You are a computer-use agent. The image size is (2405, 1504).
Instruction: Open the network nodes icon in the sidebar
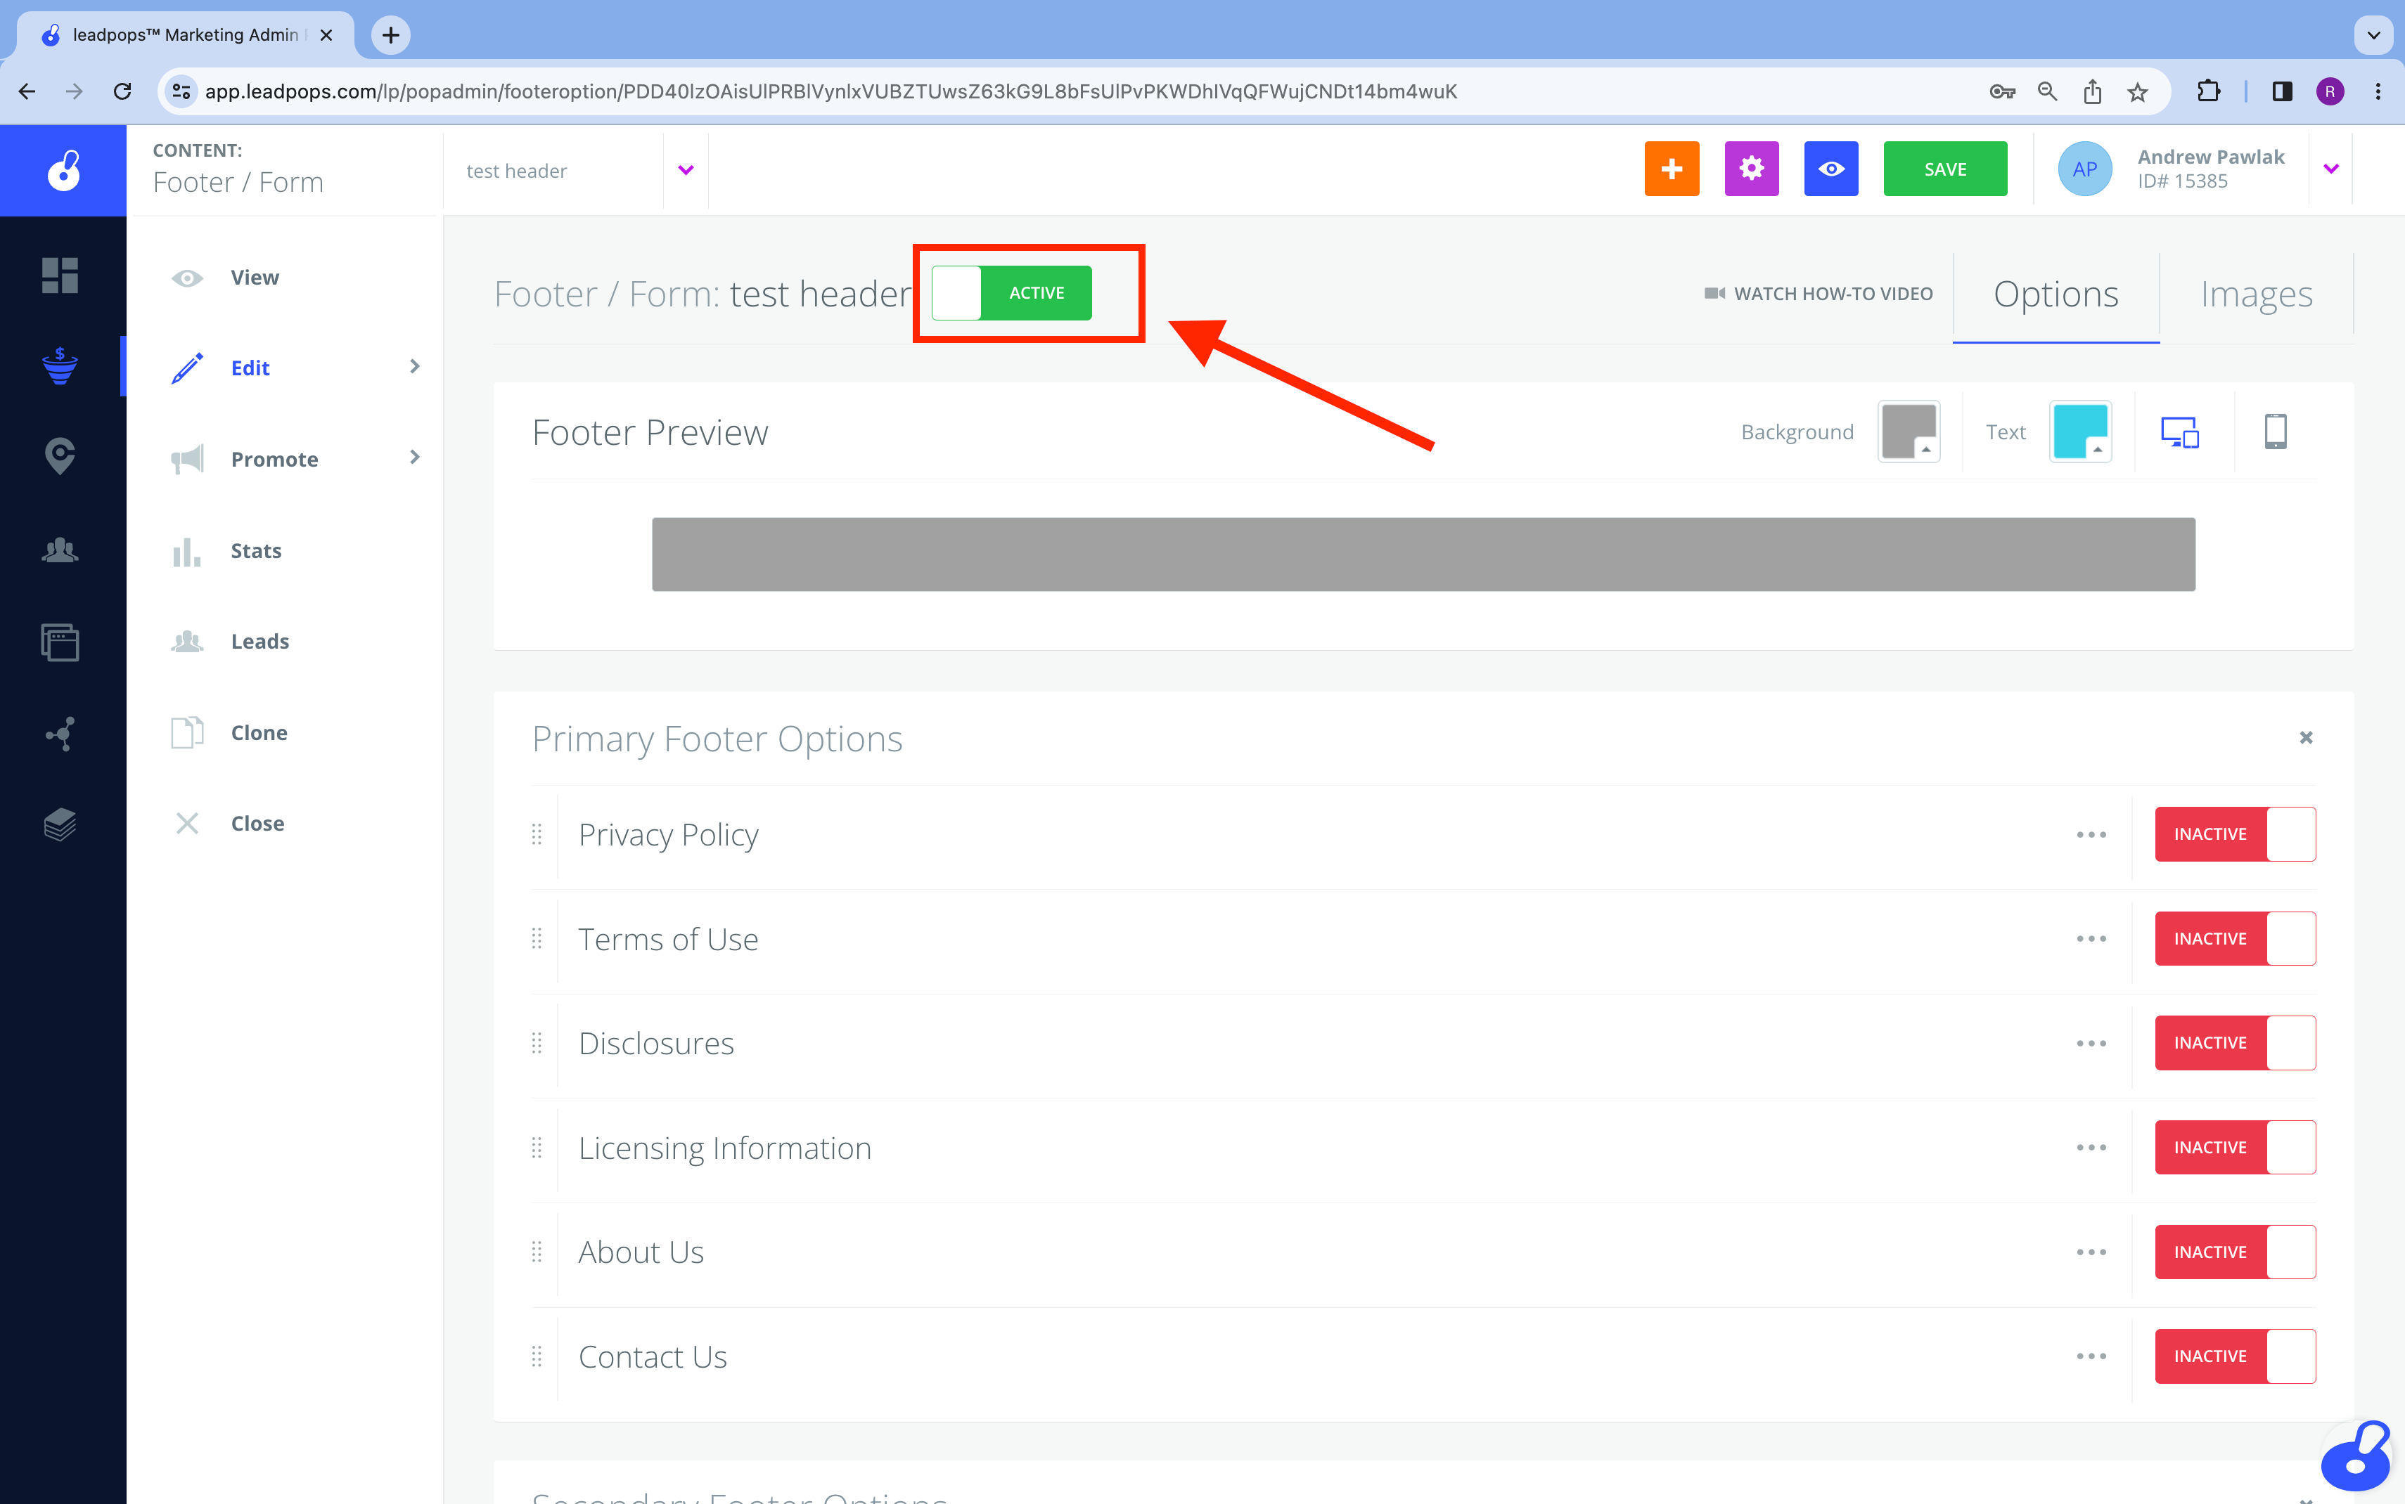[60, 733]
